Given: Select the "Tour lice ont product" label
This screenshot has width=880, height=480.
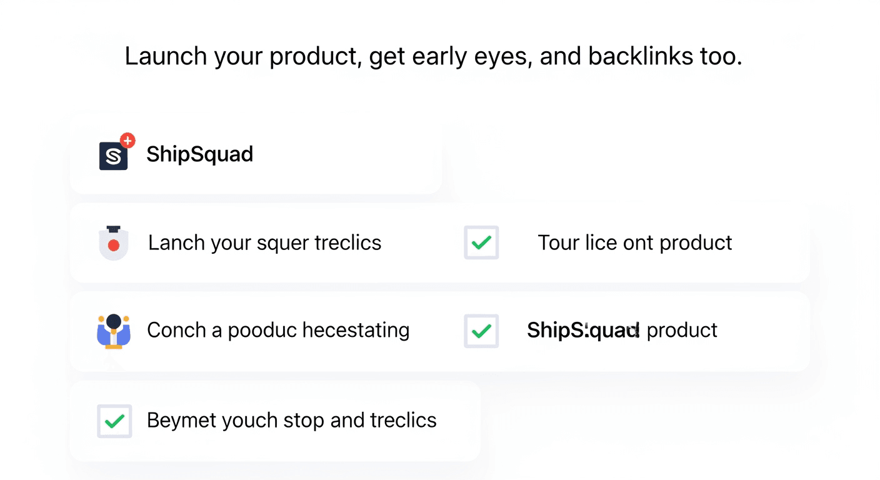Looking at the screenshot, I should tap(634, 242).
